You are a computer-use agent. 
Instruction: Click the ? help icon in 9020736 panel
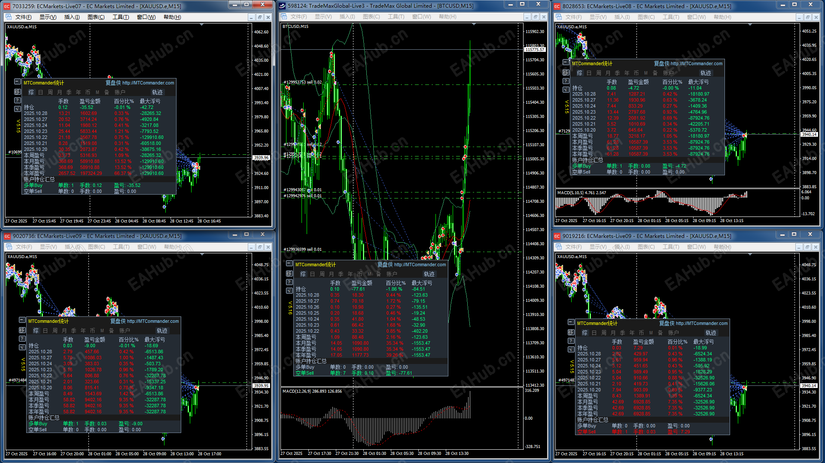point(22,339)
